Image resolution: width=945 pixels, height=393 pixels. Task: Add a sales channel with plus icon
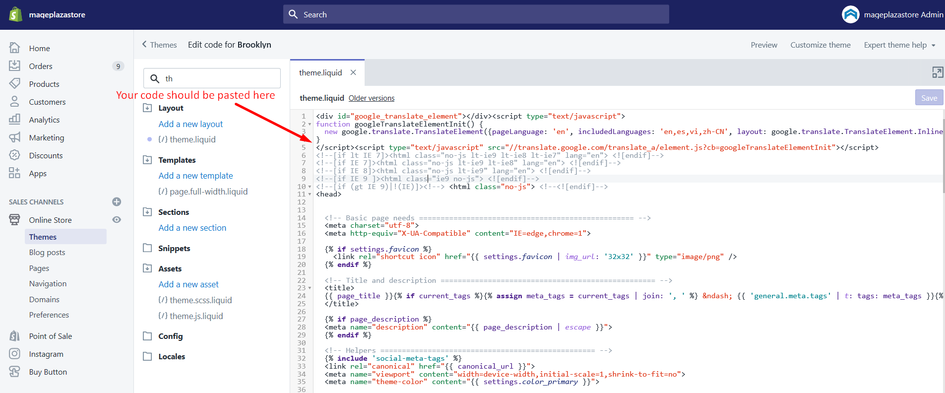point(117,202)
